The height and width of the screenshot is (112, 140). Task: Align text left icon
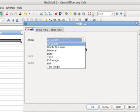[x=23, y=20]
